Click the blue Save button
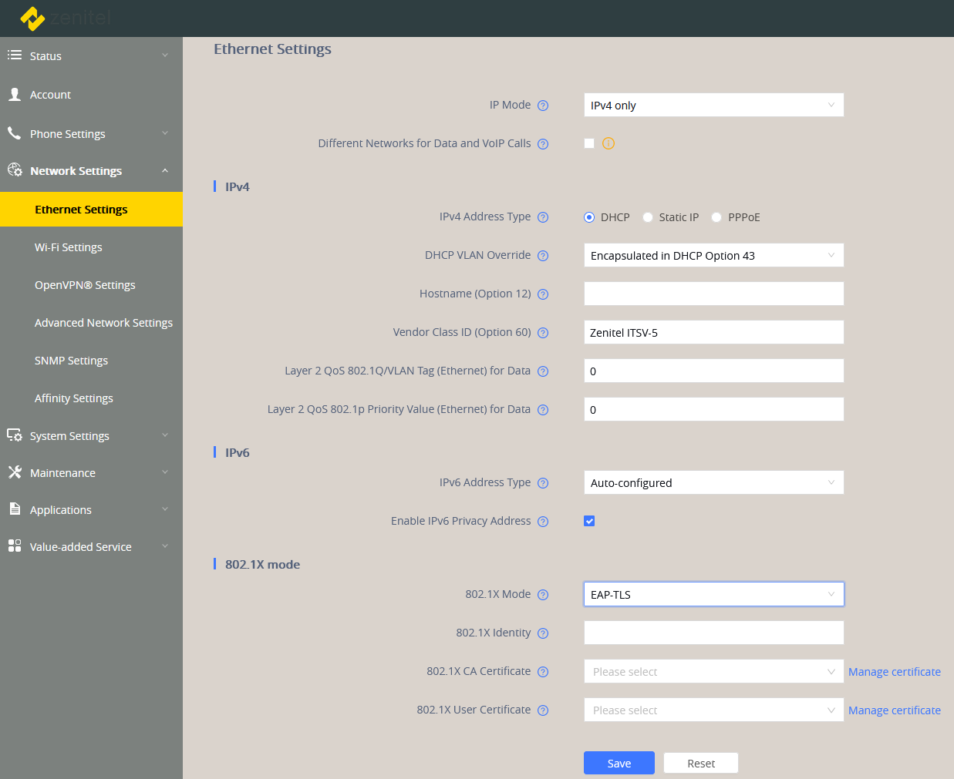954x779 pixels. [x=619, y=763]
